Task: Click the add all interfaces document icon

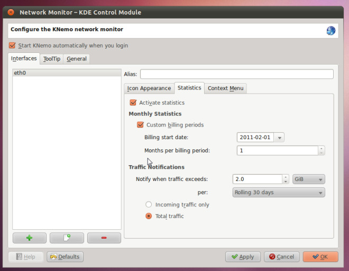Action: click(67, 238)
